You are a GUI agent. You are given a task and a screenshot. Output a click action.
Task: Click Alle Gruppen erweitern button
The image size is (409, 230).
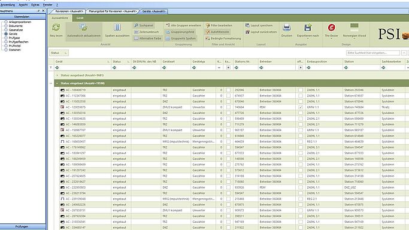click(x=183, y=25)
